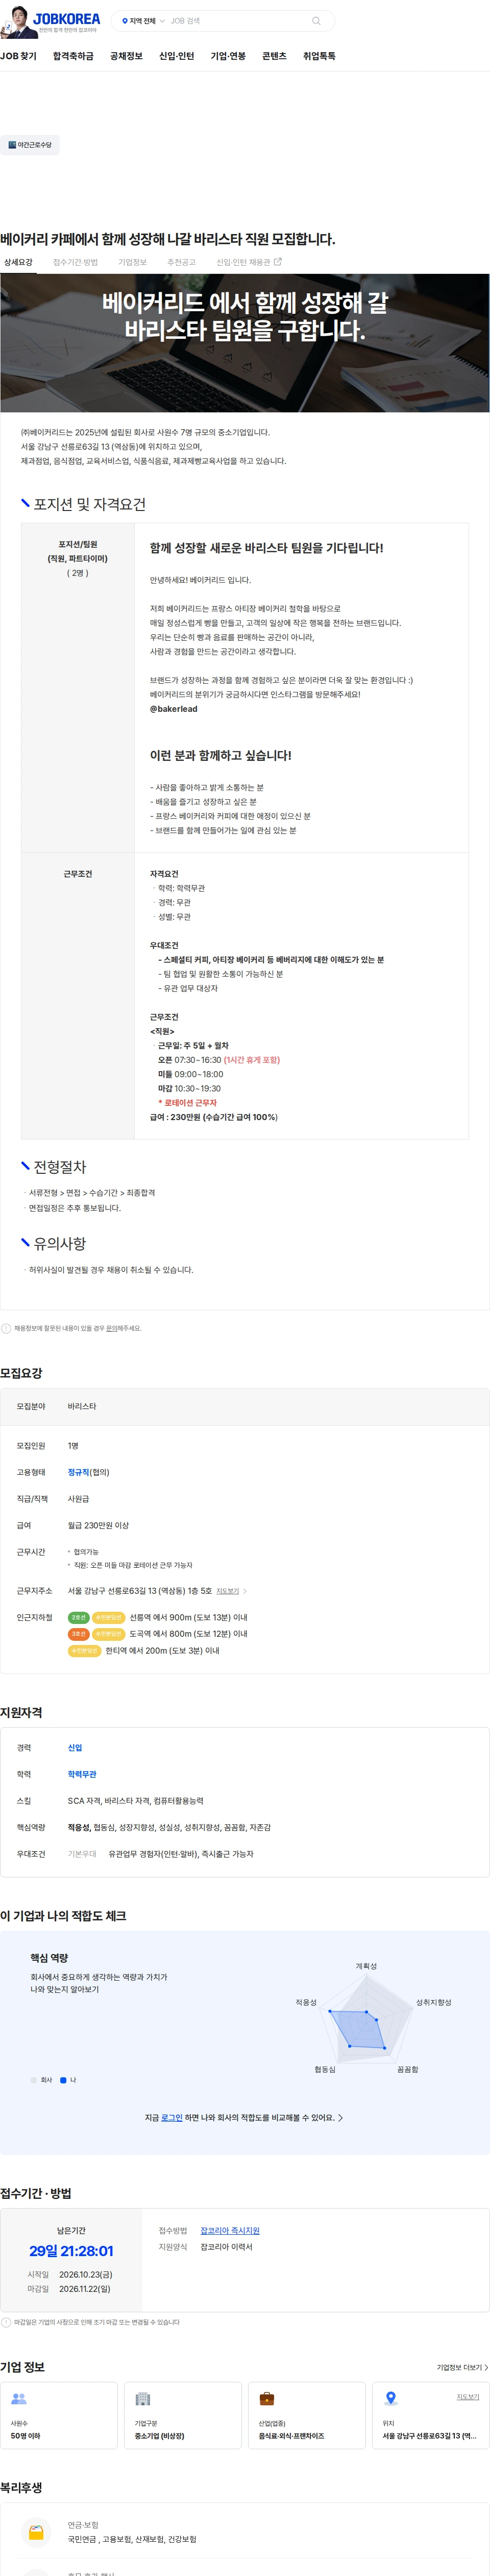Click the employees people icon on 사원수 card
The image size is (490, 2576).
(19, 2398)
